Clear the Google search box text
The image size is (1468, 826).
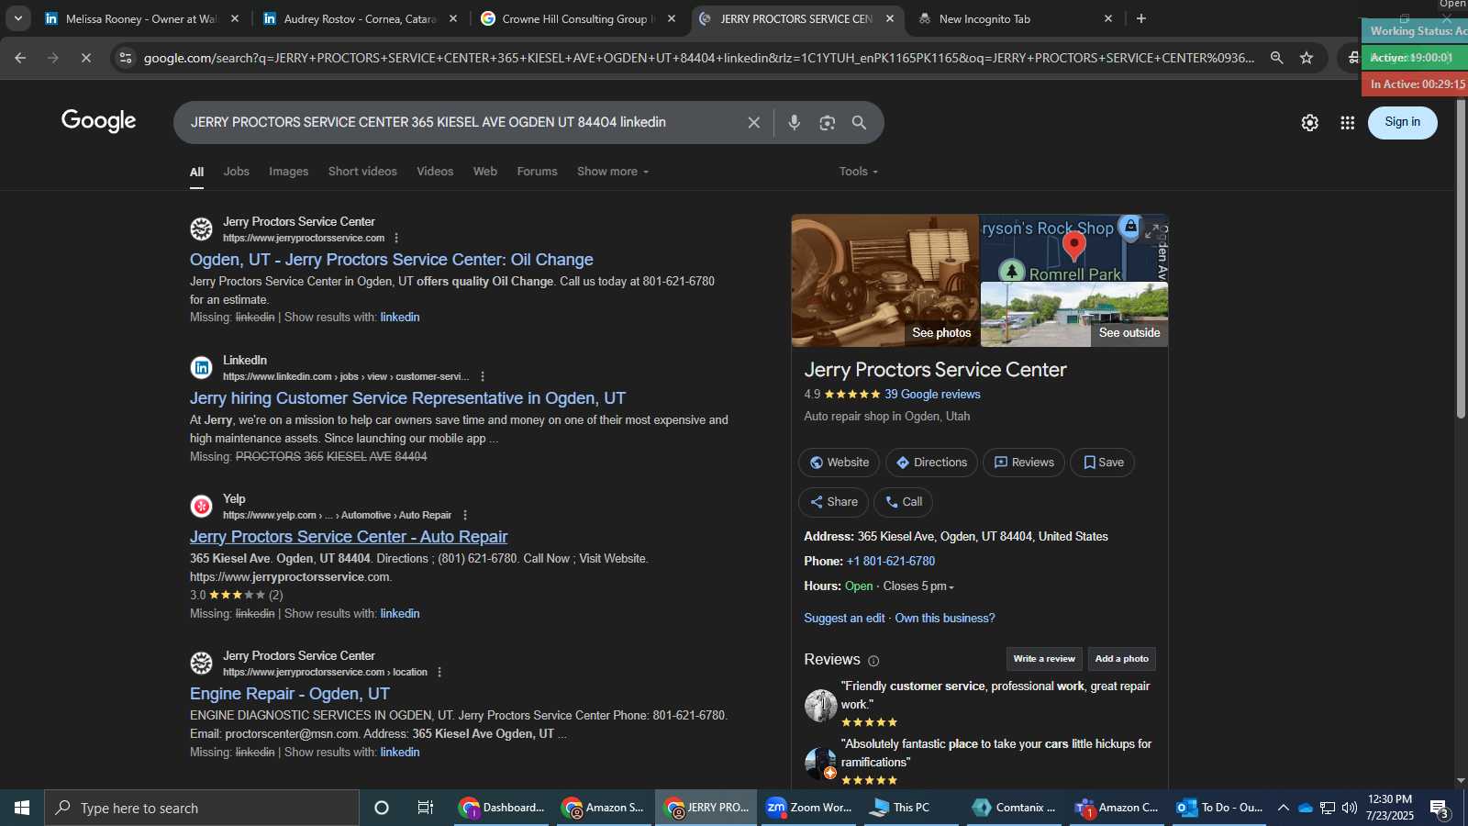[753, 122]
